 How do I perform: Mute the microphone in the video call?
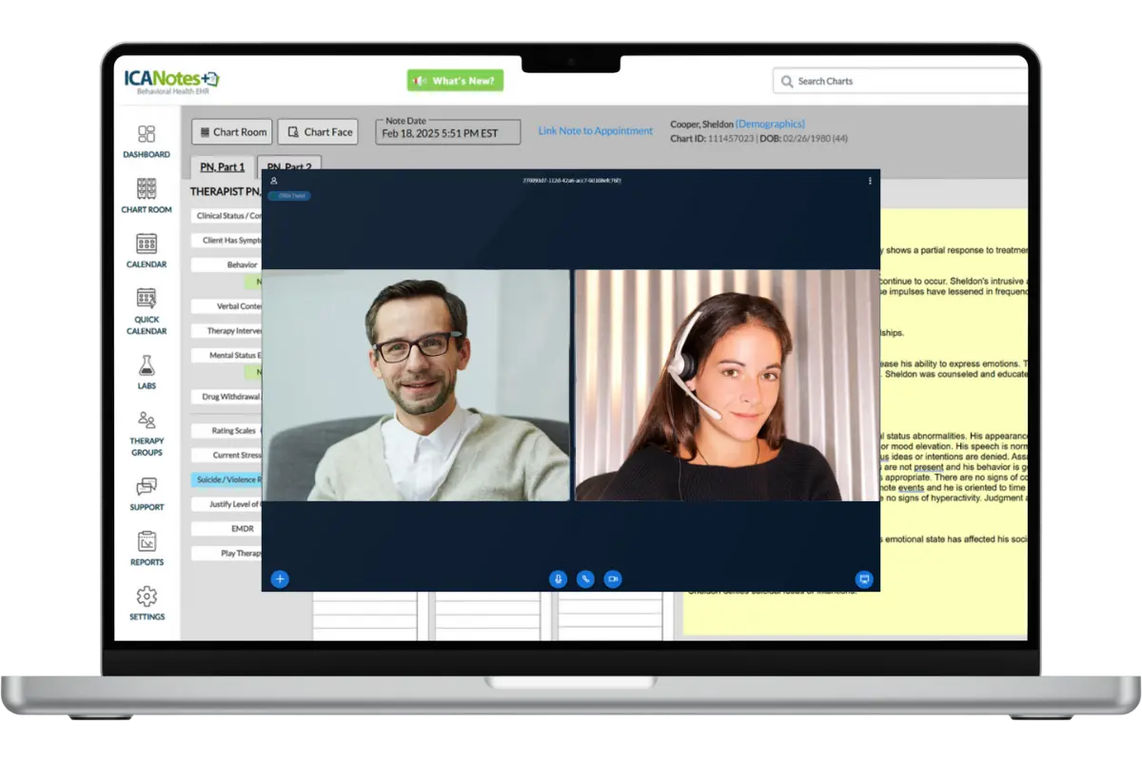tap(559, 578)
